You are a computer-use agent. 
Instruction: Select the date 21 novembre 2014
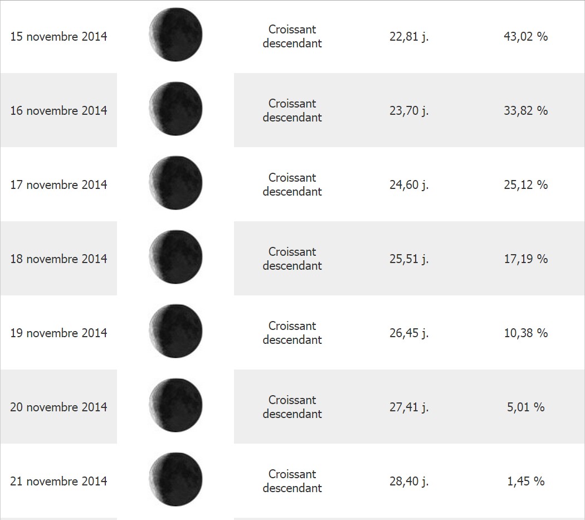[58, 481]
